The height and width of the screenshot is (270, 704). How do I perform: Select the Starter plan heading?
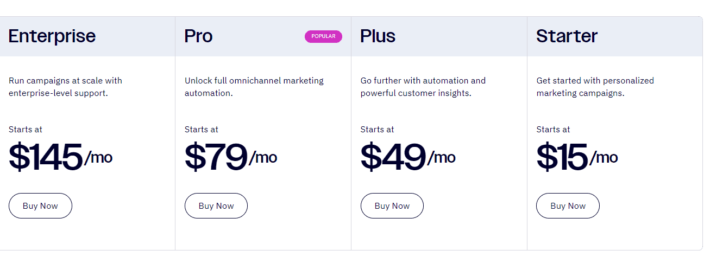click(x=567, y=36)
